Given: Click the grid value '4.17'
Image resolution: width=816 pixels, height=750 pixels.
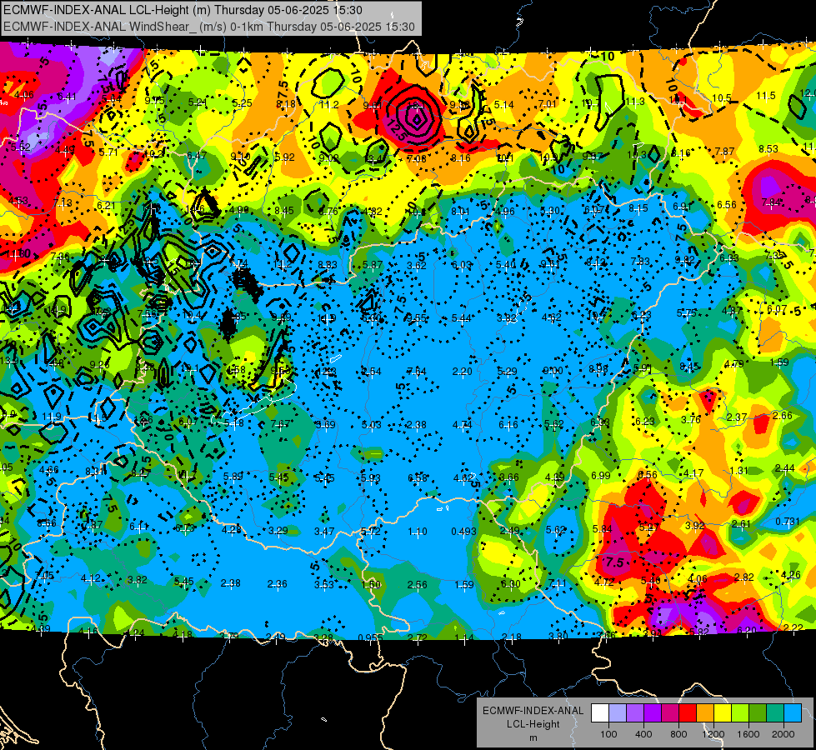Looking at the screenshot, I should click(693, 473).
